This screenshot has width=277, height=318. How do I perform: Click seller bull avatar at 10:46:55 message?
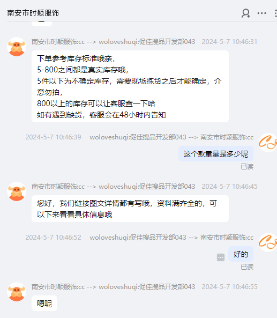[17, 292]
